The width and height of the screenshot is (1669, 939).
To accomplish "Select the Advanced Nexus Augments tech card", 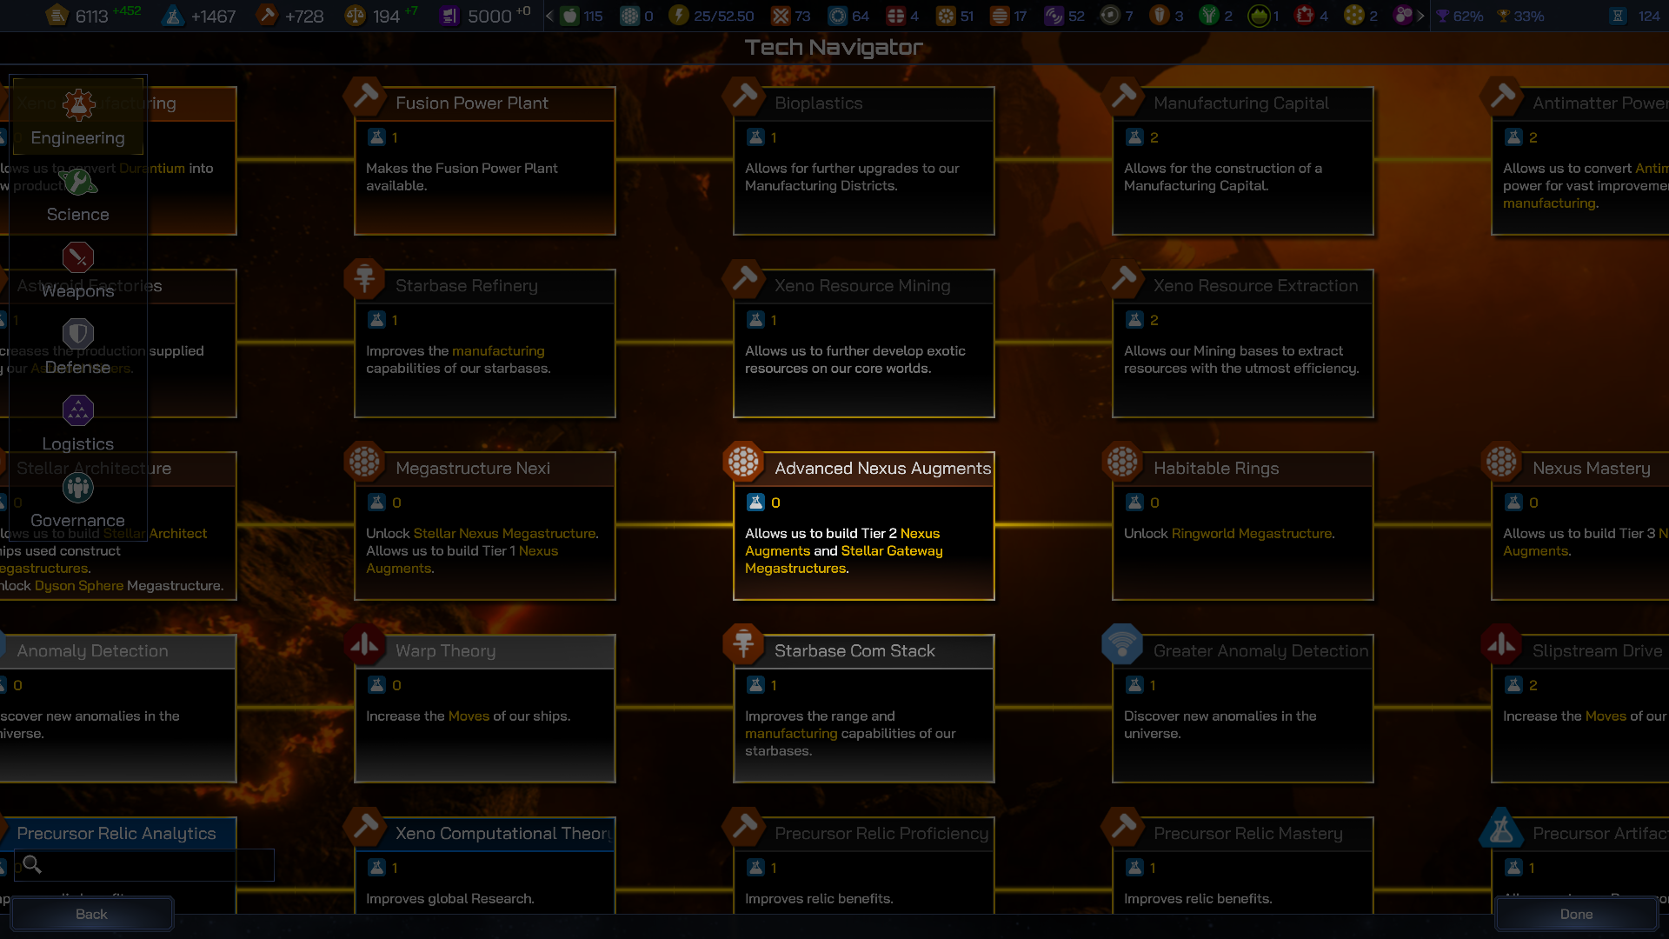I will point(863,526).
